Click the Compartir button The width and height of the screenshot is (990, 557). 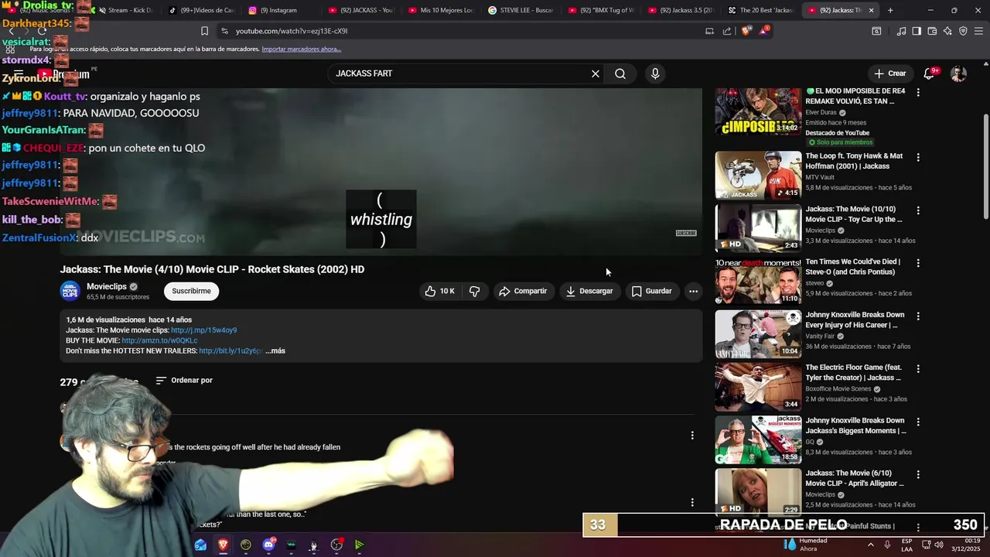click(523, 291)
